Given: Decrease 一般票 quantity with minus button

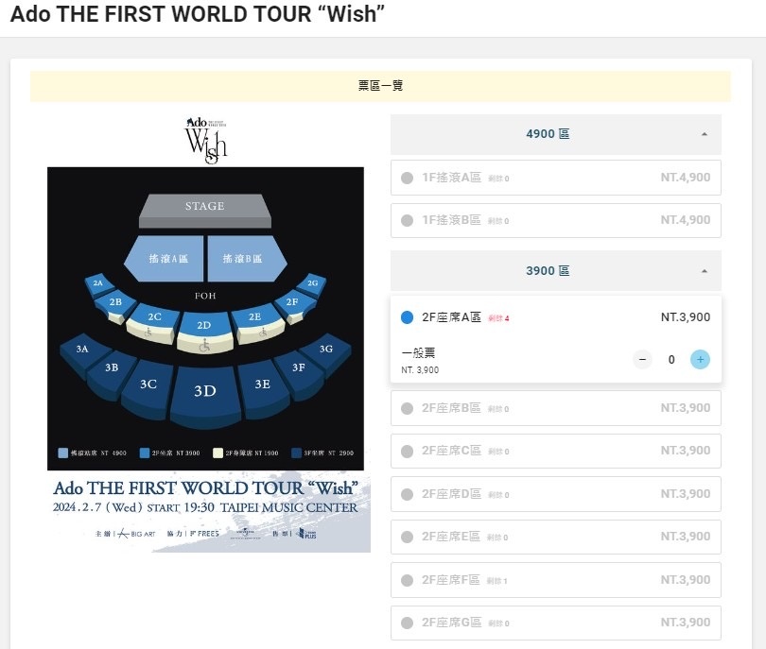Looking at the screenshot, I should (642, 360).
